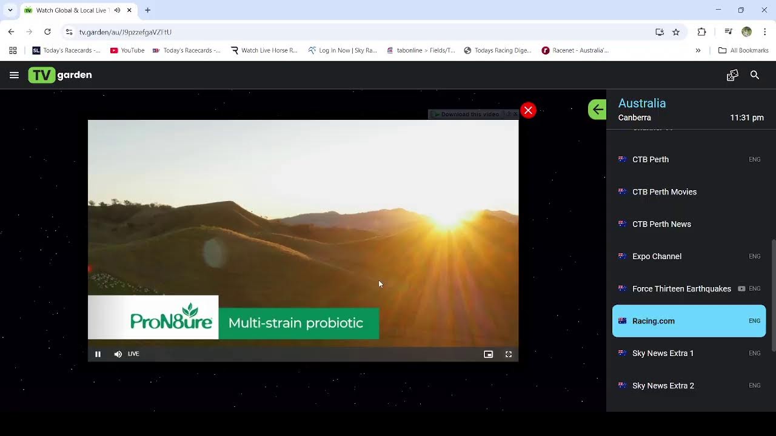This screenshot has height=436, width=776.
Task: Mute the video player volume
Action: tap(118, 354)
